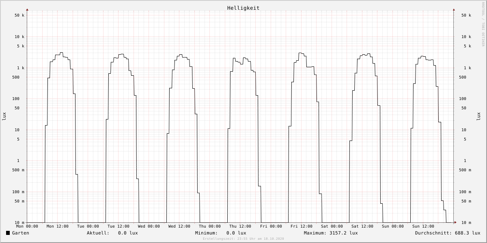Click the Sun 00:00 time axis label
The image size is (487, 243).
[393, 226]
